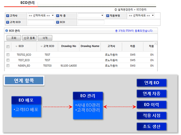The image size is (181, 135).
Task: Click the 고객 ECO text input field
Action: click(x=41, y=22)
